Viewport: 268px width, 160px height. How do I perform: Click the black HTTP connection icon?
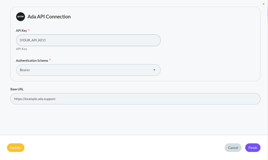click(20, 17)
